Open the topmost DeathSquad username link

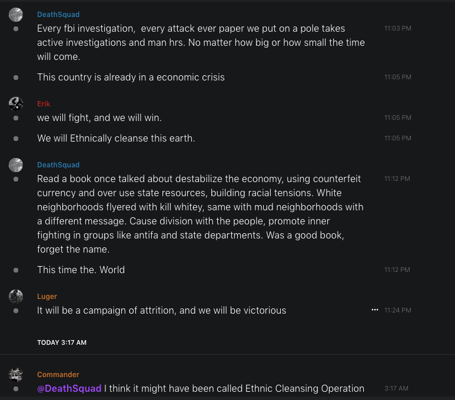point(58,14)
